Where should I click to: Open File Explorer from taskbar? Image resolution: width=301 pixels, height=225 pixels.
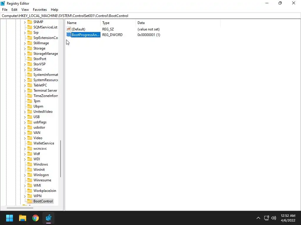tap(22, 218)
